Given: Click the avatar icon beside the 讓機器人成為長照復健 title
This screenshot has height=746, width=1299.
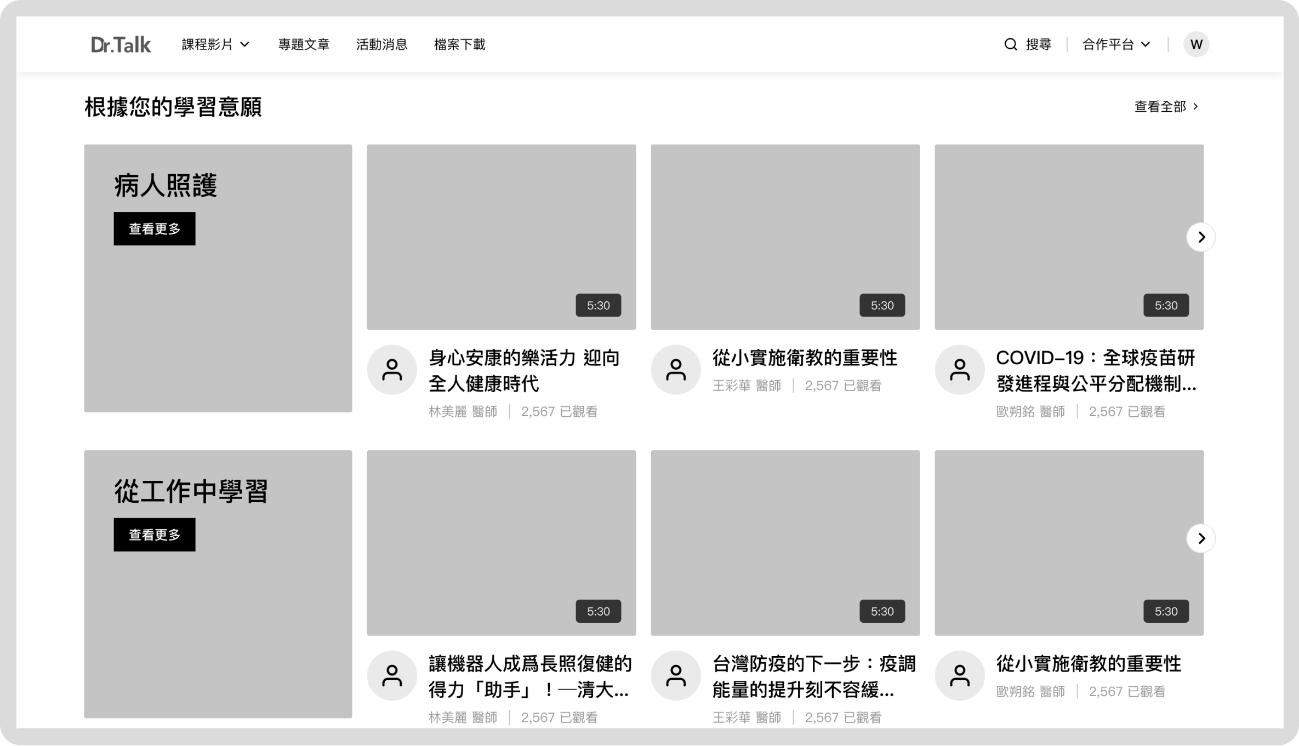Looking at the screenshot, I should pos(392,675).
